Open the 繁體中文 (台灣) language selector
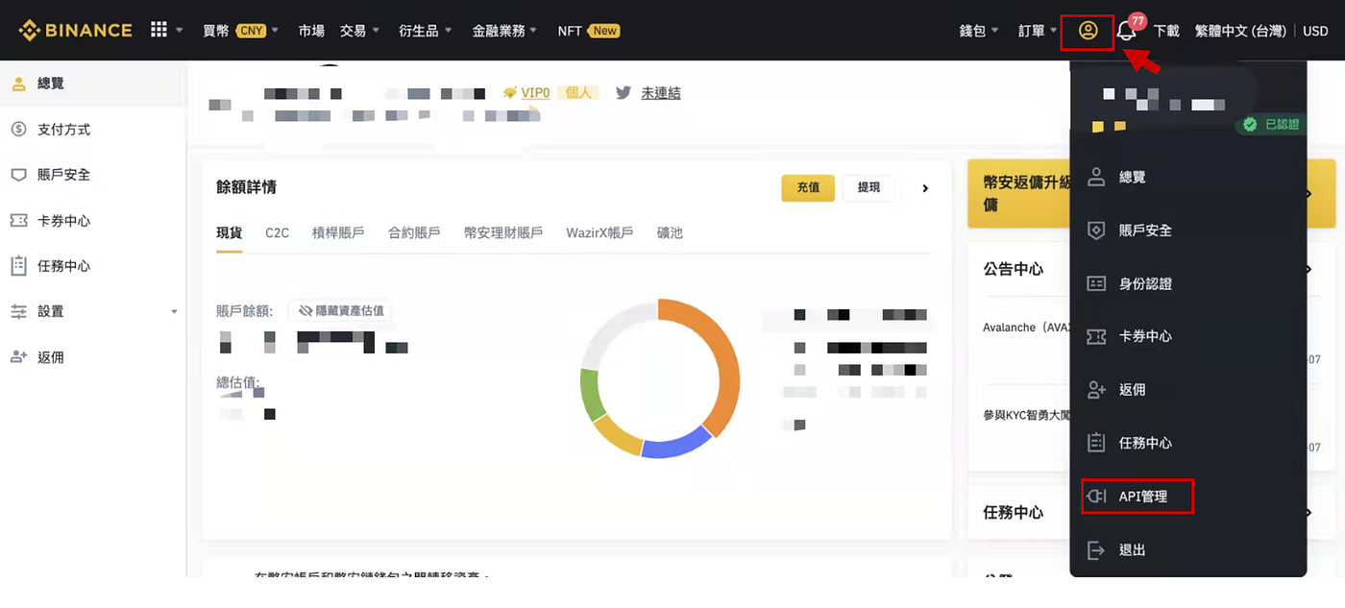Image resolution: width=1345 pixels, height=608 pixels. (x=1240, y=31)
